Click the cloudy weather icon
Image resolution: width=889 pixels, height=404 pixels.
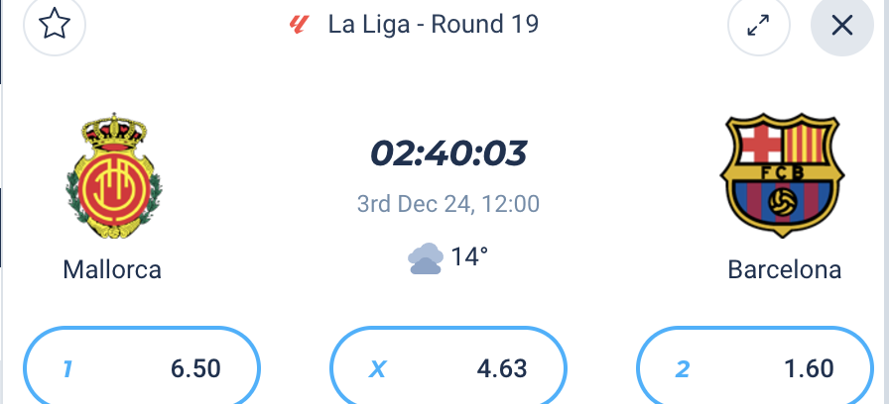tap(426, 258)
